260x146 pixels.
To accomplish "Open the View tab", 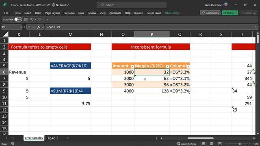I will coord(103,13).
